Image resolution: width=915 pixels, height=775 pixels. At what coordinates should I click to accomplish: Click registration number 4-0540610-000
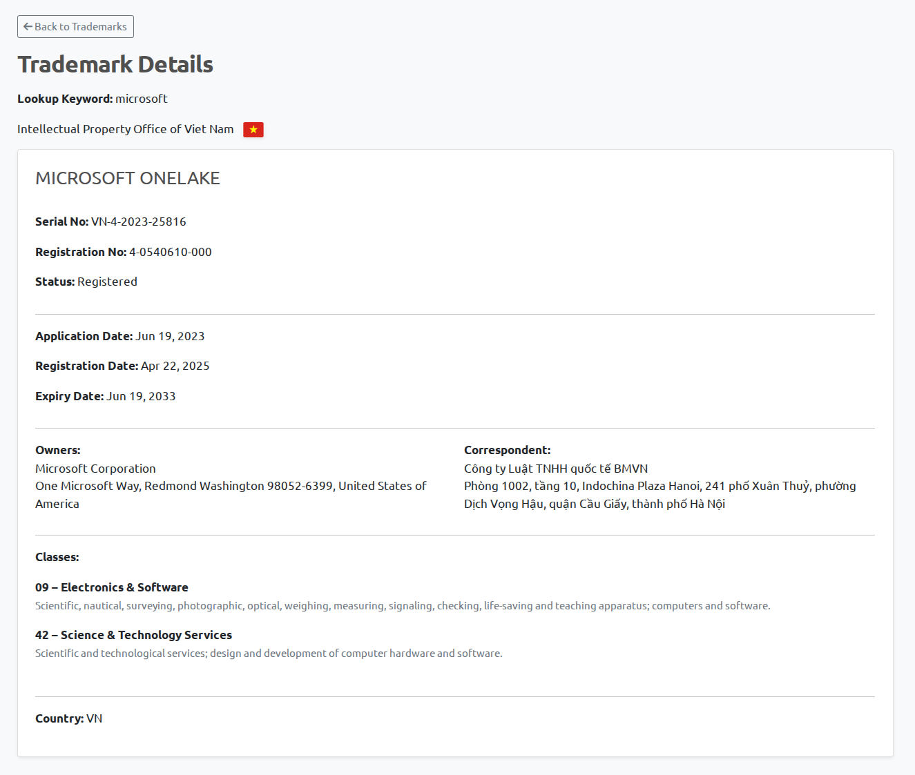[x=171, y=252]
